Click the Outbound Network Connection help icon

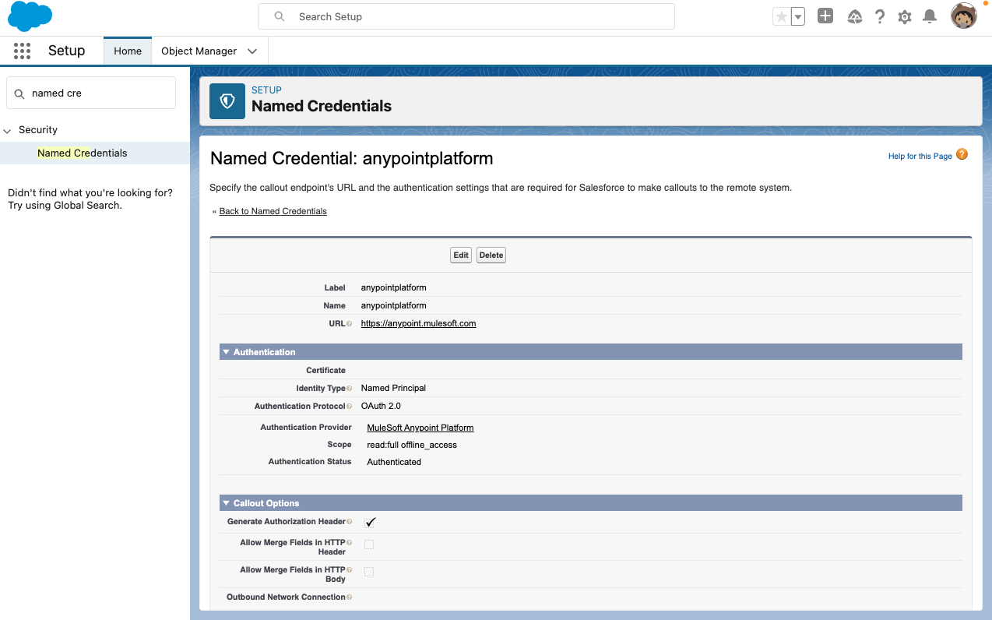pos(349,597)
